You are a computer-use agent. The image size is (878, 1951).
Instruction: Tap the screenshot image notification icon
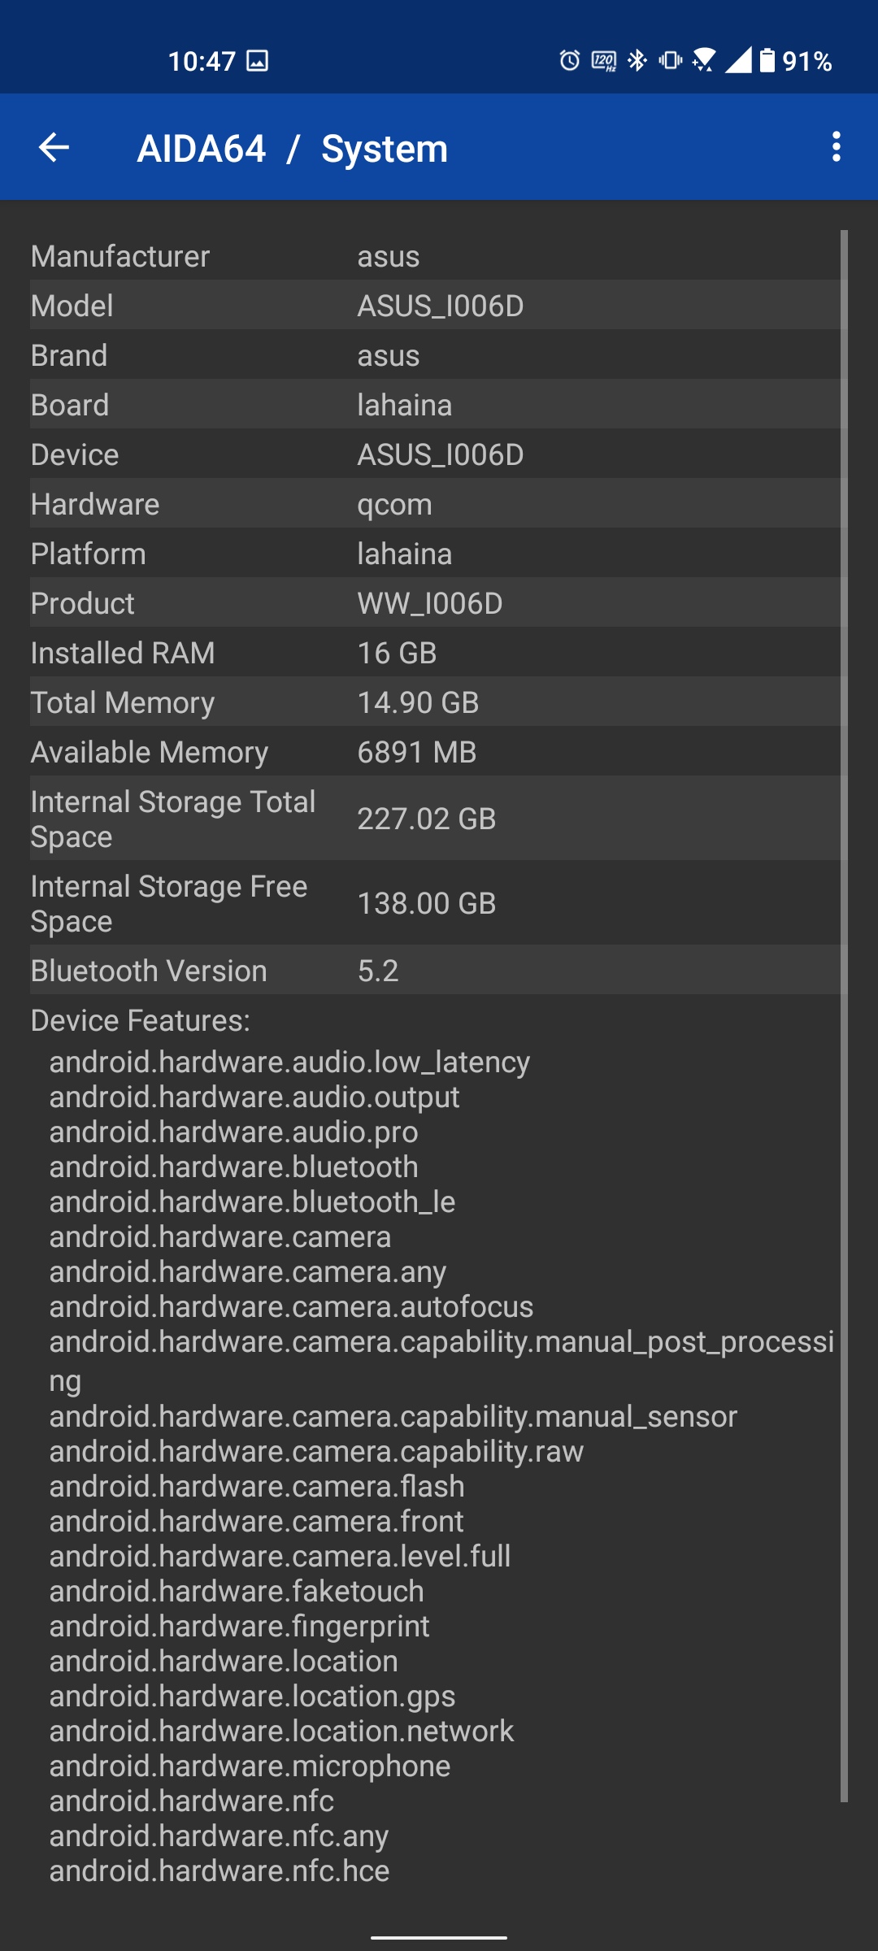click(257, 61)
